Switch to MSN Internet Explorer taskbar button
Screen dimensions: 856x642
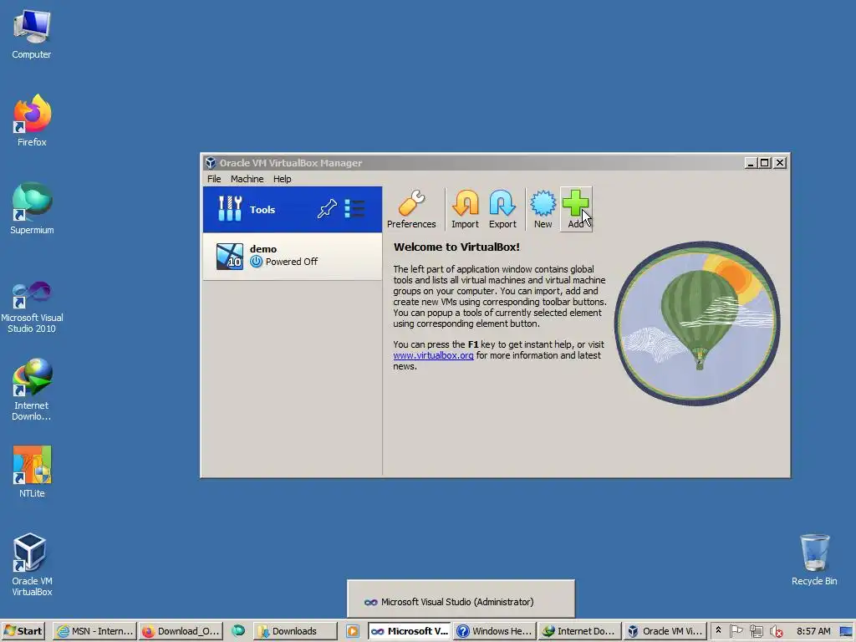pyautogui.click(x=95, y=631)
